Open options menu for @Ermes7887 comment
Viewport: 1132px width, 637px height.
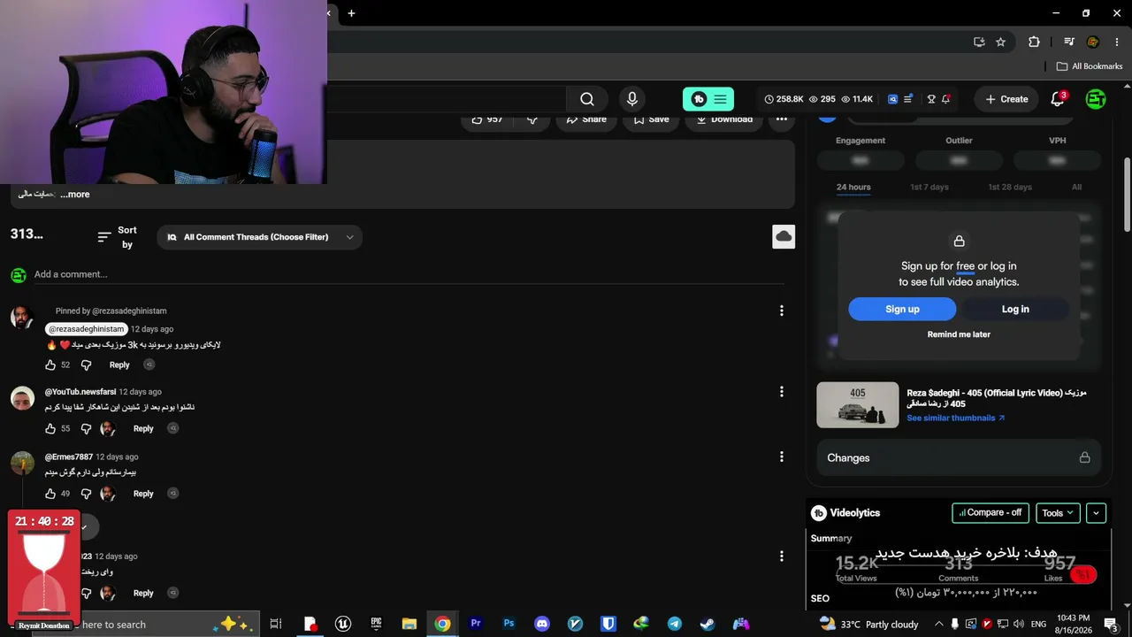point(781,457)
